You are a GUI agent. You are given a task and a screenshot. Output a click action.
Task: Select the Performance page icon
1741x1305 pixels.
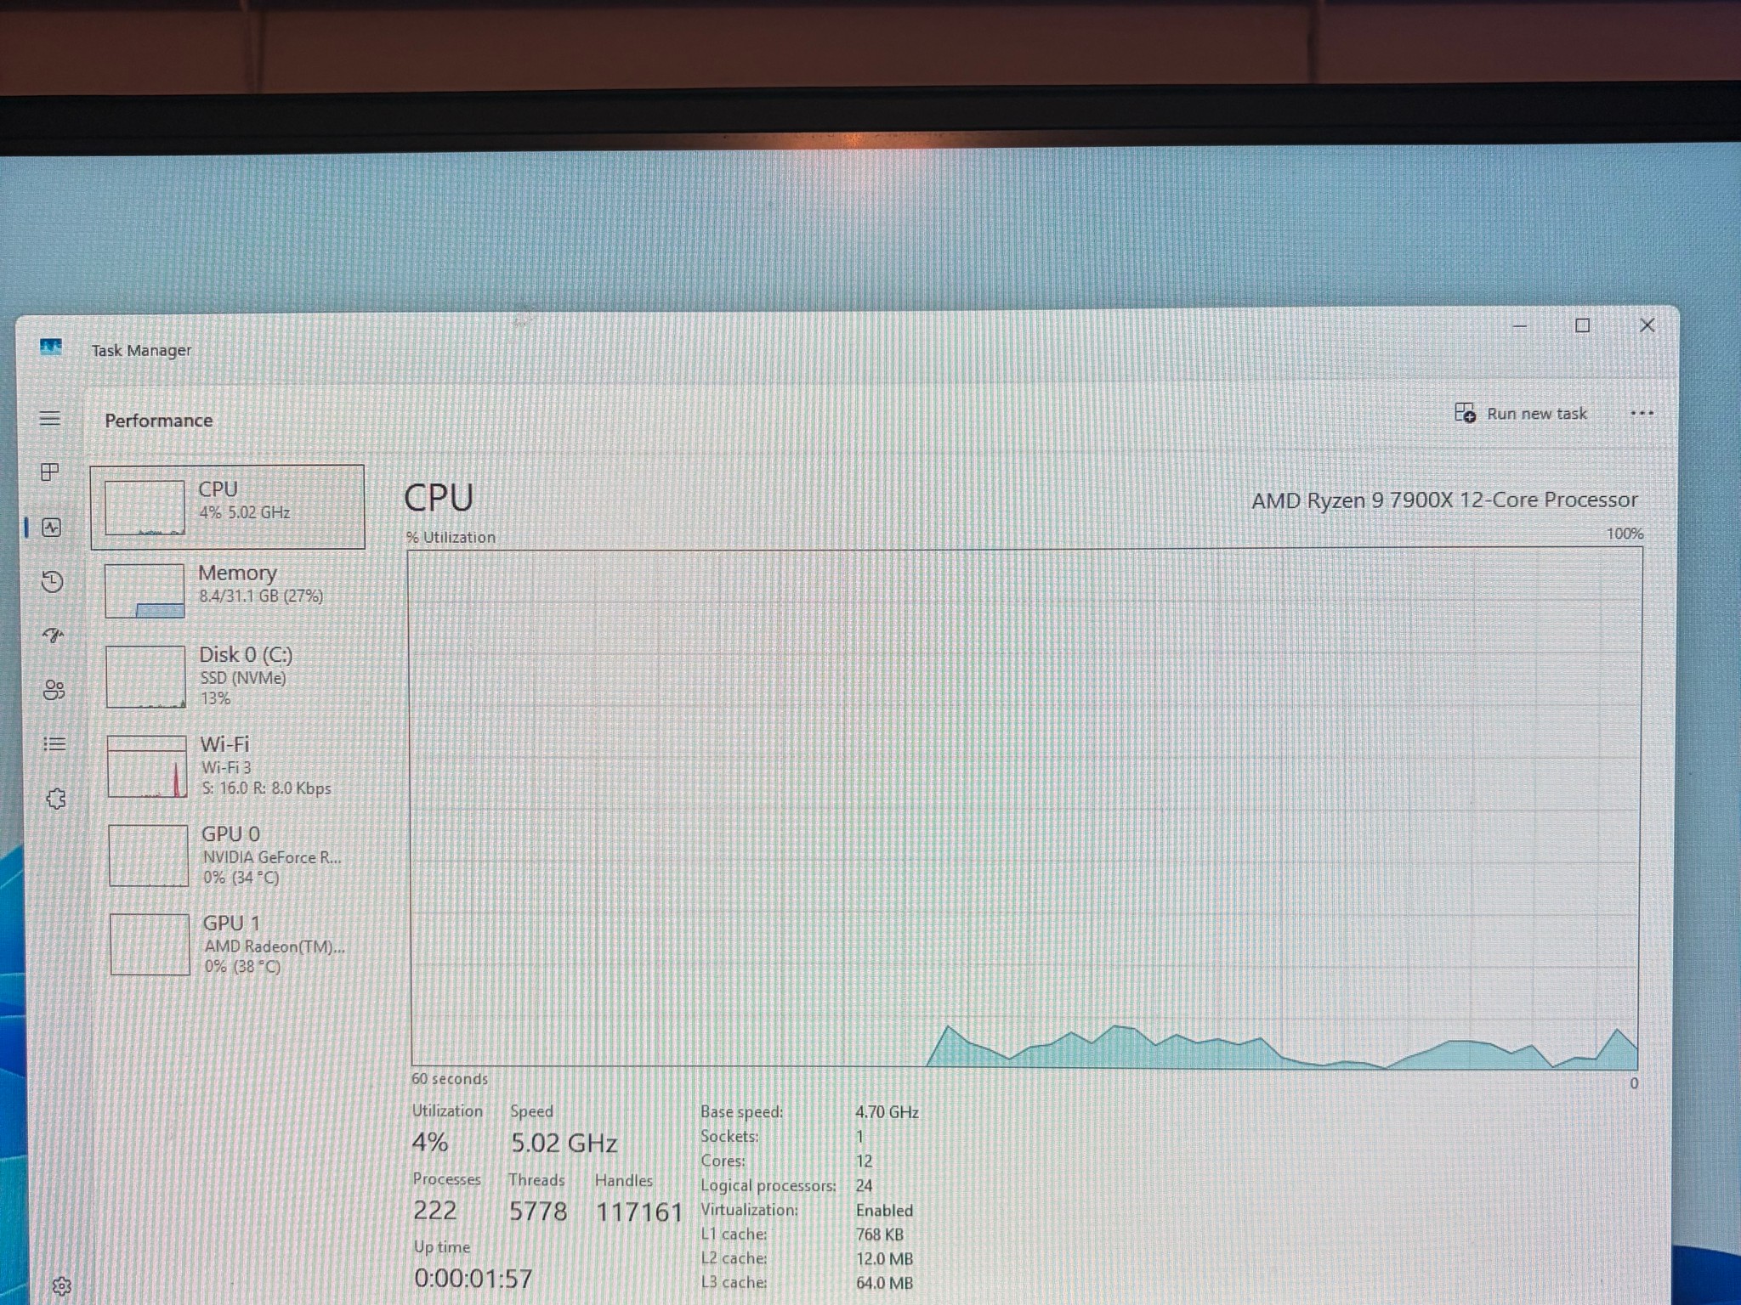pyautogui.click(x=51, y=528)
